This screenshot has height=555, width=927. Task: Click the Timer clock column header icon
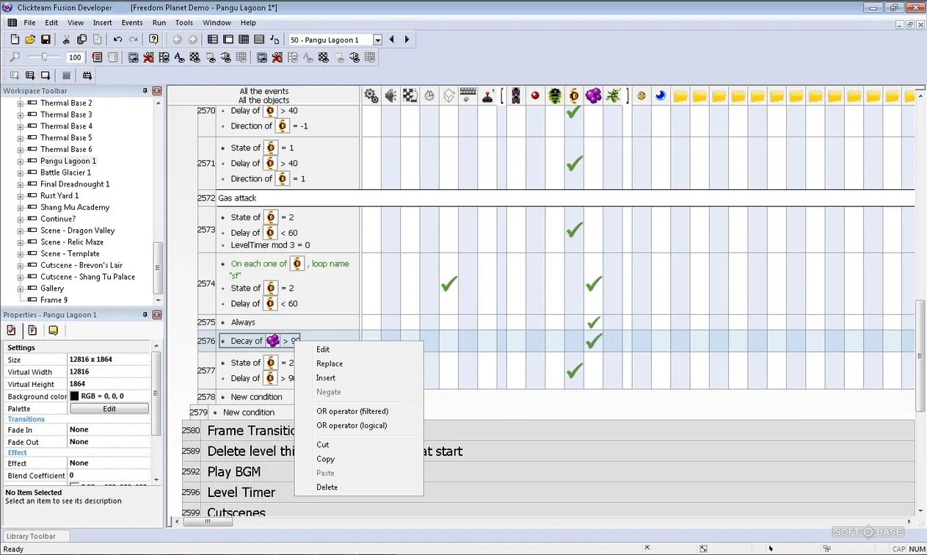tap(429, 95)
